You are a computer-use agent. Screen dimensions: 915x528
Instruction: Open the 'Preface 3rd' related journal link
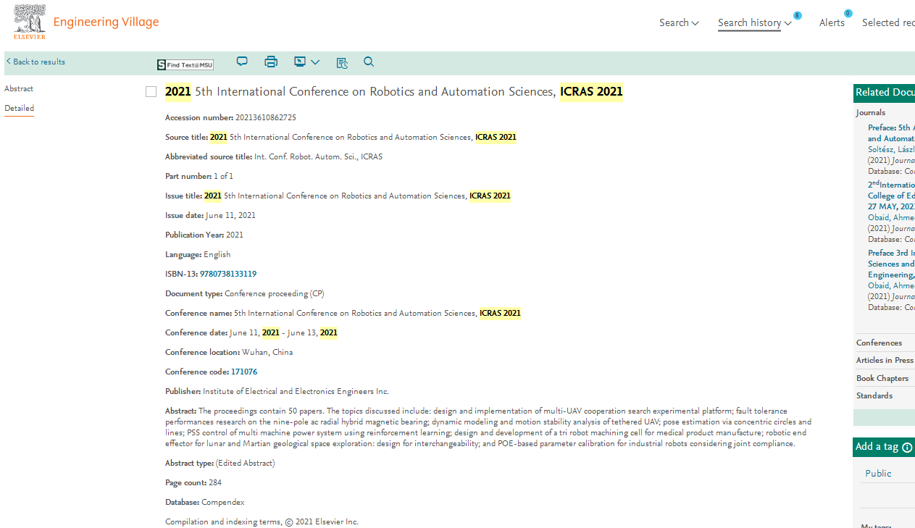coord(891,264)
